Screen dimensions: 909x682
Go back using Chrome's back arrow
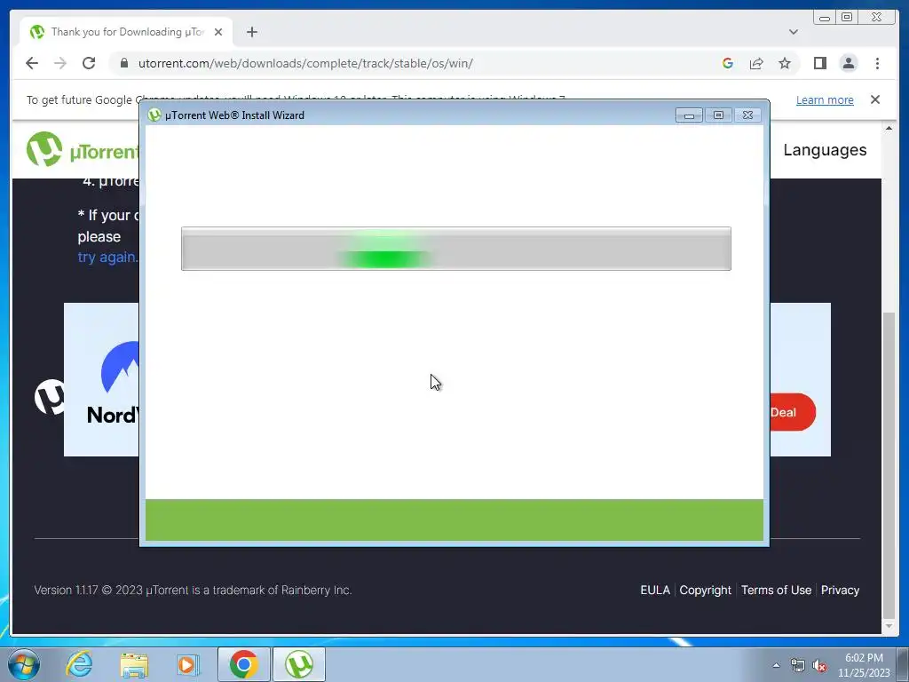click(32, 63)
